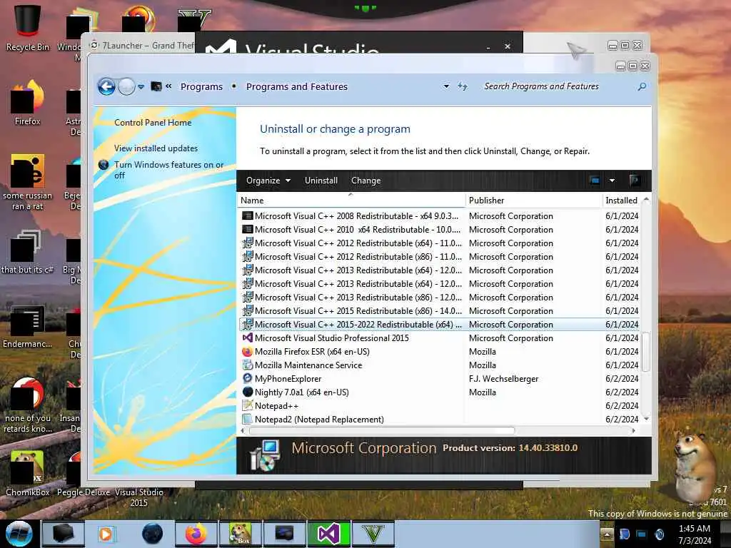Click the search magnifier icon
The image size is (731, 548).
pyautogui.click(x=642, y=86)
